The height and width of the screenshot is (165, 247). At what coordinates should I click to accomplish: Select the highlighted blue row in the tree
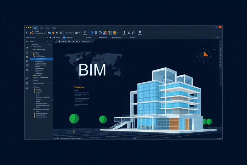[x=42, y=59]
